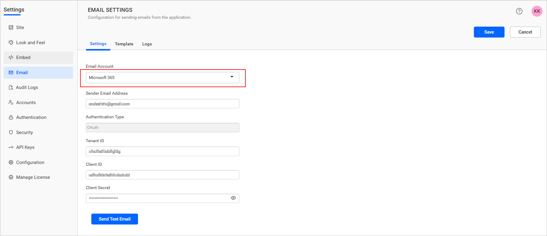Click the Configuration gear icon
The width and height of the screenshot is (547, 236).
[x=11, y=162]
